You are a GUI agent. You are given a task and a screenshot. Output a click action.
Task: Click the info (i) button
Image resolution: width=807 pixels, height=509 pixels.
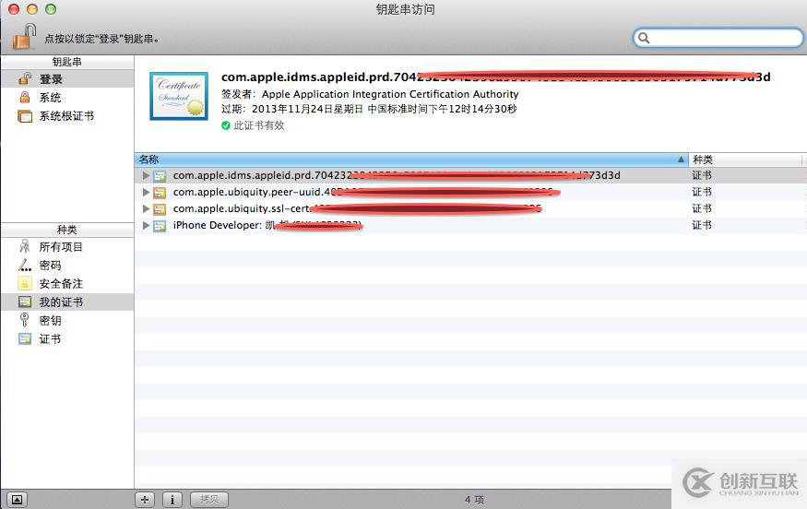(x=172, y=499)
